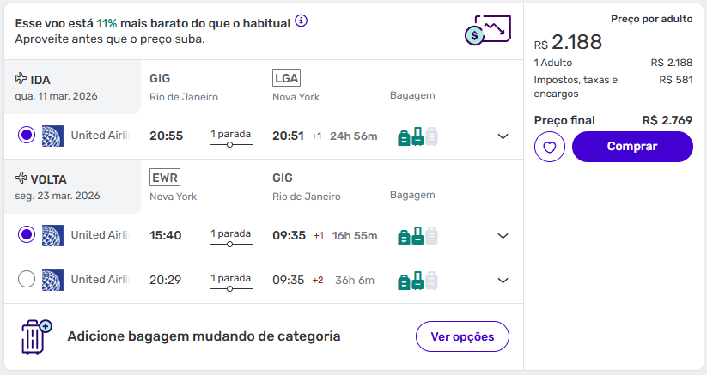Image resolution: width=707 pixels, height=375 pixels.
Task: Click United Airlines logo on 20:55 flight
Action: [52, 135]
